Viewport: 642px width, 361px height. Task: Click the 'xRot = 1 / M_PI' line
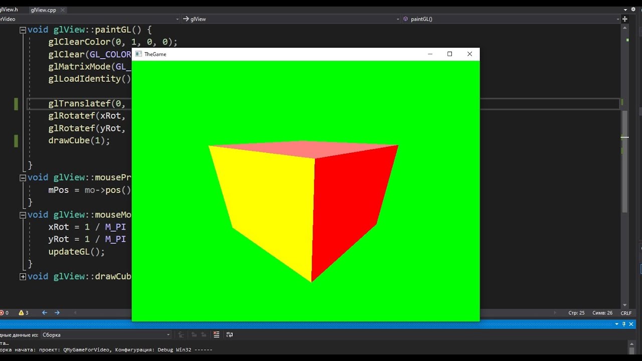point(87,227)
